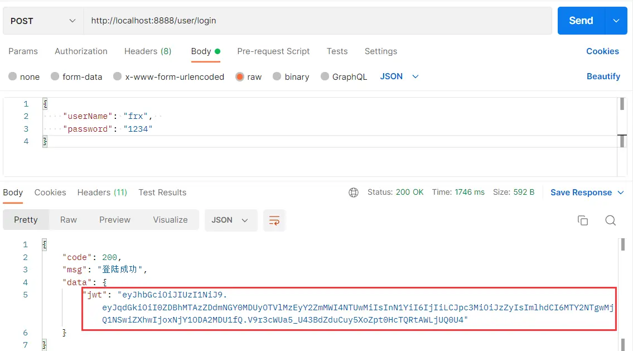
Task: Select the none body type
Action: coord(24,77)
